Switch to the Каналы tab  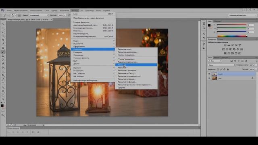point(216,58)
